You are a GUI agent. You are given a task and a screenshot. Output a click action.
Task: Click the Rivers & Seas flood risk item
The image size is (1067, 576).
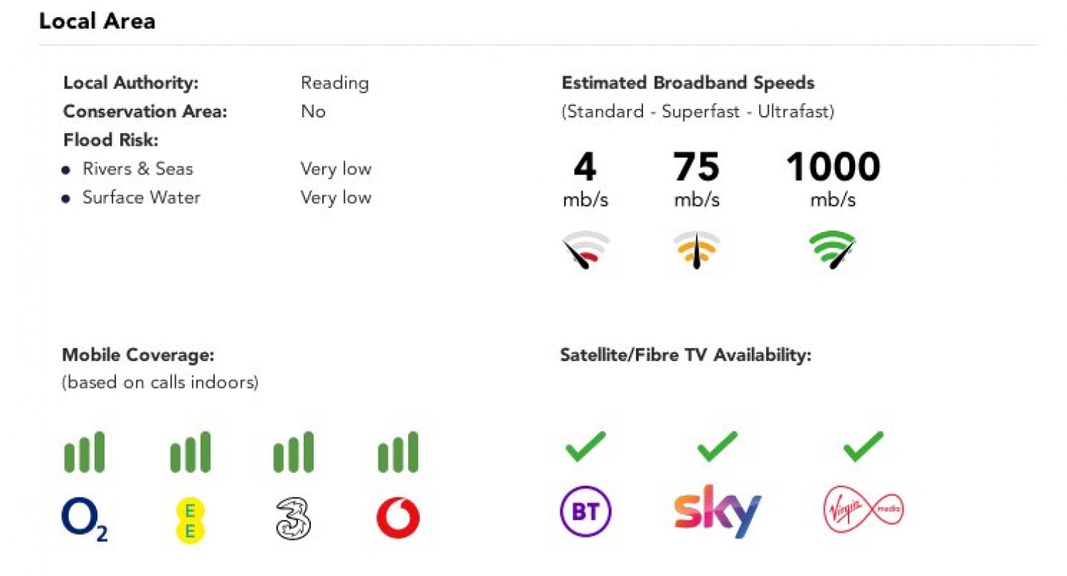[x=137, y=169]
